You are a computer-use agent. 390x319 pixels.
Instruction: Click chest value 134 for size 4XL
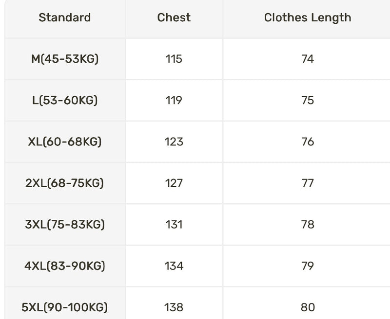(x=174, y=266)
